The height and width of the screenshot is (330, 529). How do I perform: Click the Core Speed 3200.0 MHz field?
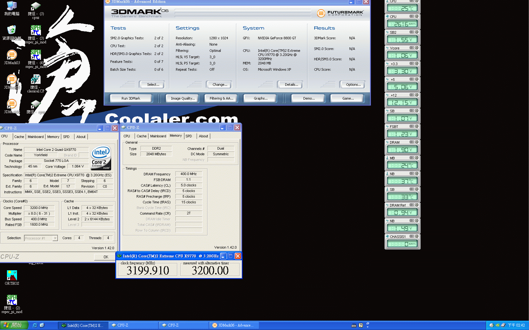tap(39, 208)
